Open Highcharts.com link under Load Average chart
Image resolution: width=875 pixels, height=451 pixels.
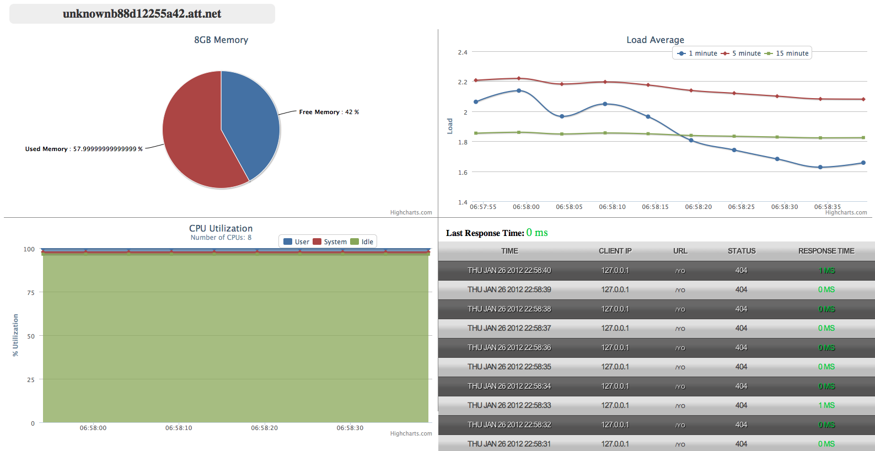pyautogui.click(x=846, y=212)
